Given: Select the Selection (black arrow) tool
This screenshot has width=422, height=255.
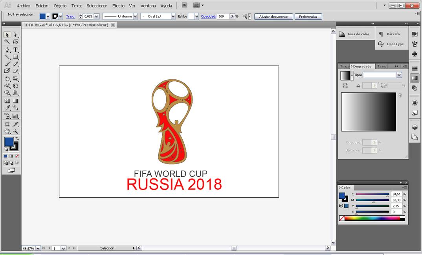Looking at the screenshot, I should click(x=7, y=35).
